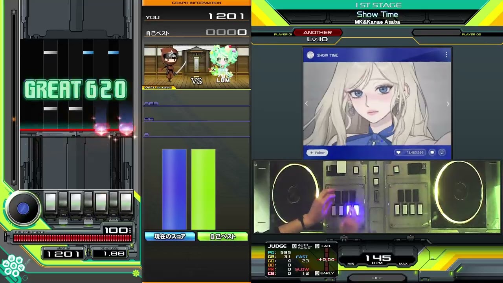The image size is (503, 283).
Task: Like the post via the heart icon
Action: coord(398,153)
